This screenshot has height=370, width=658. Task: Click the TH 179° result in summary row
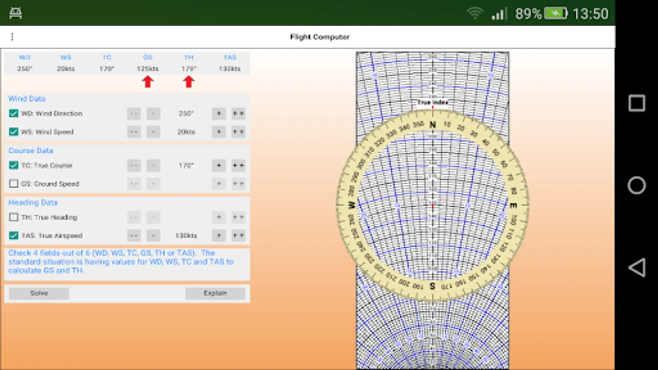pyautogui.click(x=189, y=68)
